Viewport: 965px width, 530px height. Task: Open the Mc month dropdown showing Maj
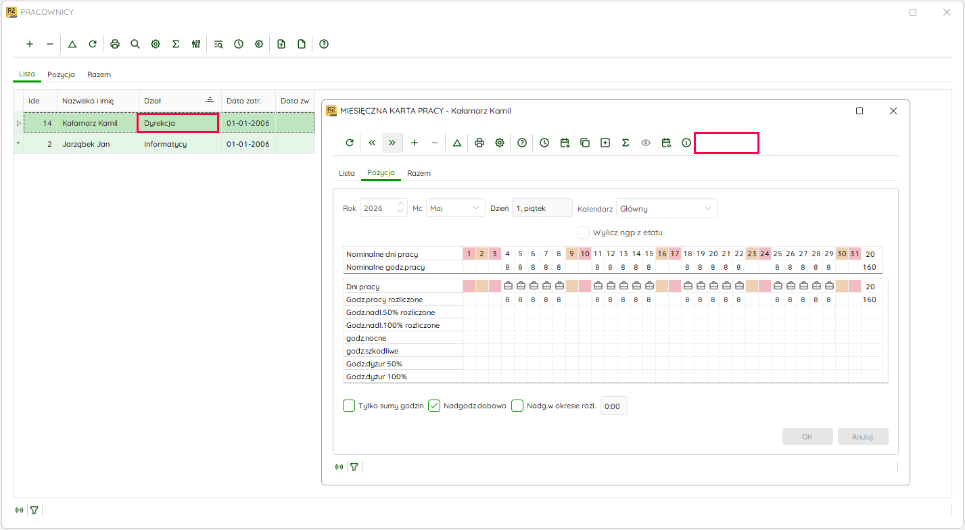[x=456, y=208]
